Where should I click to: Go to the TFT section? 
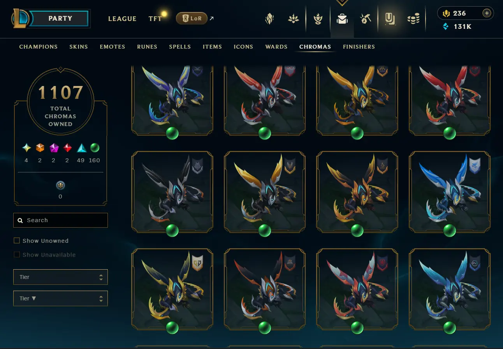[155, 19]
